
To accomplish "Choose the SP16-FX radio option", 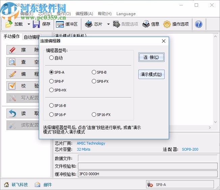I will point(94,114).
